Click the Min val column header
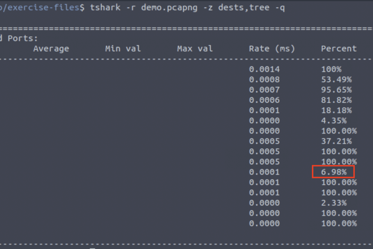373x249 pixels. tap(123, 49)
